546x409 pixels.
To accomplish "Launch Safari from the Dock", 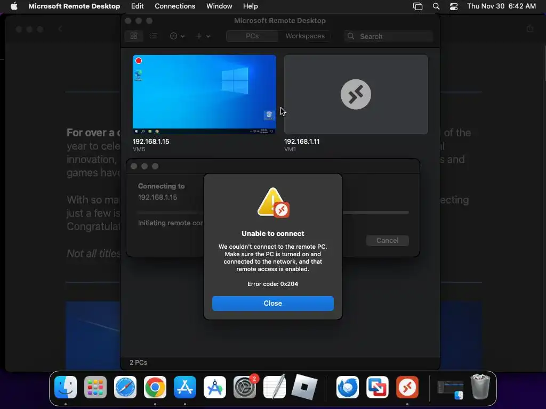I will coord(125,387).
